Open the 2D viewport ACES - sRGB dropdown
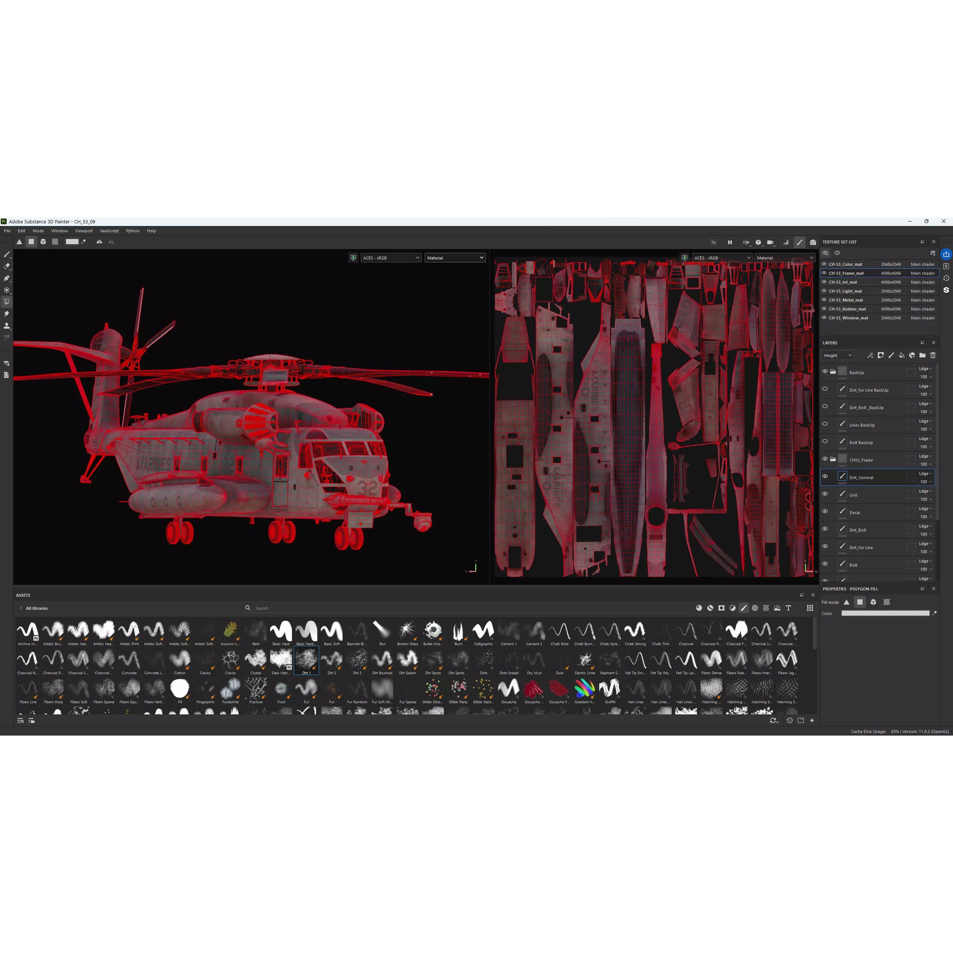This screenshot has height=953, width=953. pos(722,258)
